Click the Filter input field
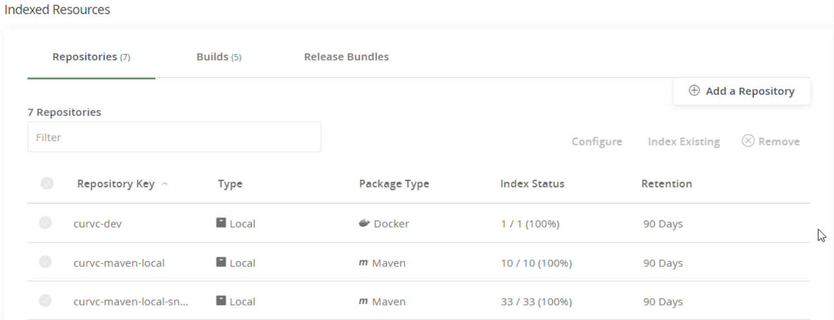834x320 pixels. click(174, 137)
